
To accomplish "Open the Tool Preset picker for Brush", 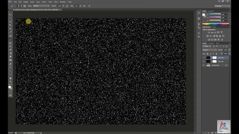I will pos(13,6).
